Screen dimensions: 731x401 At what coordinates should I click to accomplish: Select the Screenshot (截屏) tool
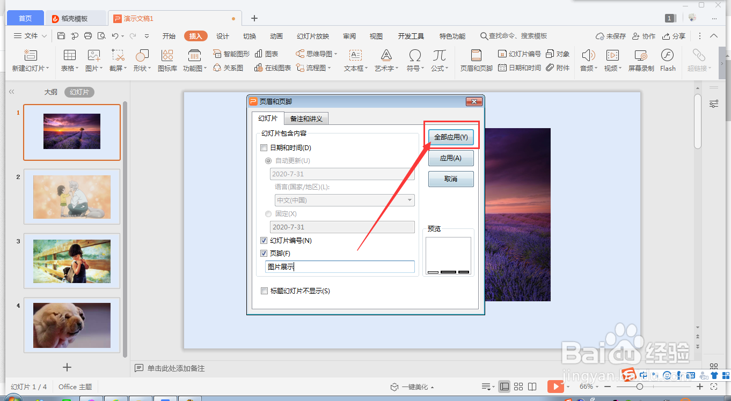click(x=118, y=55)
